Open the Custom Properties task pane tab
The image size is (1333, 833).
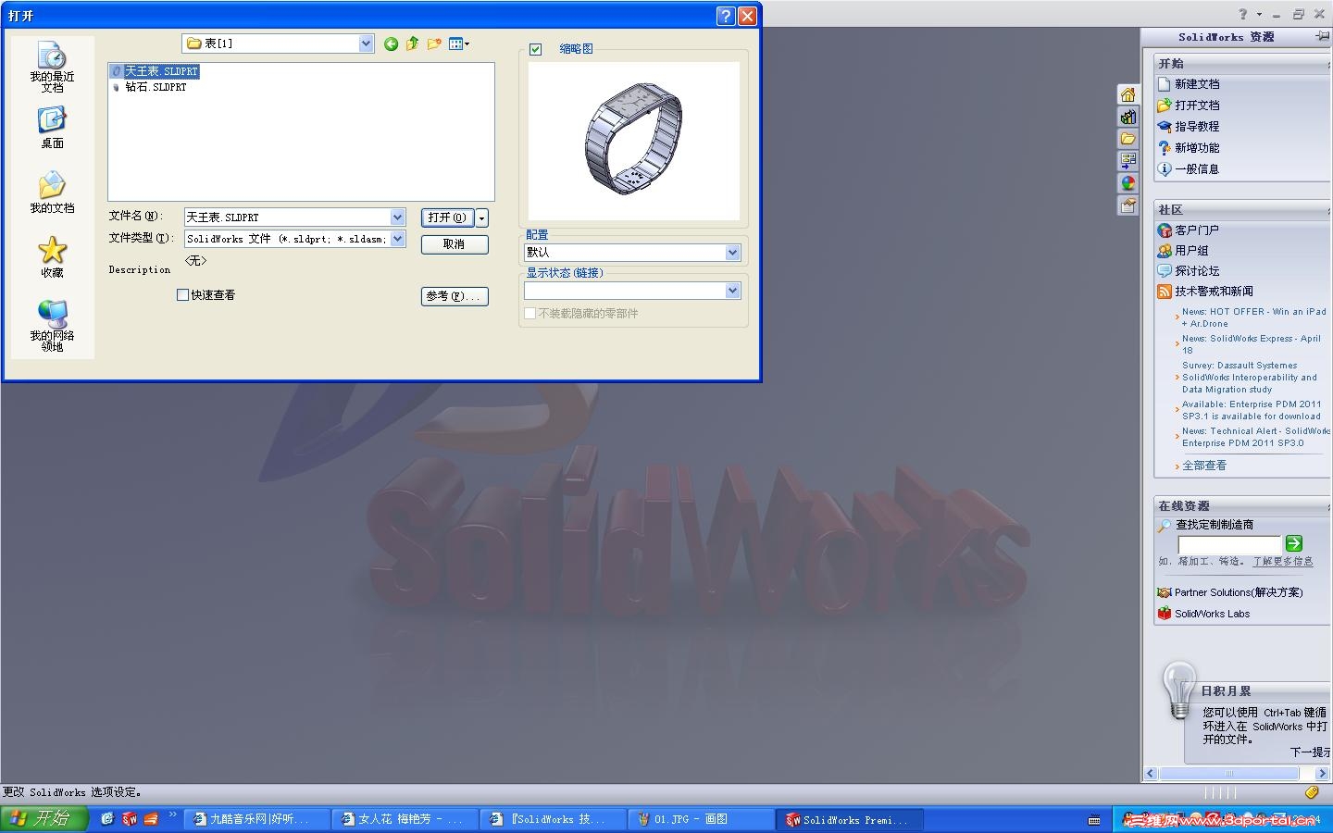pyautogui.click(x=1127, y=205)
